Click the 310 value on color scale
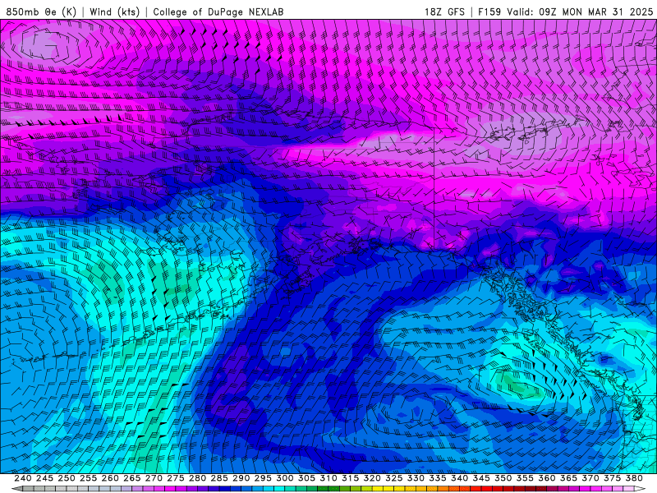Screen dimensions: 657x493 coord(328,478)
